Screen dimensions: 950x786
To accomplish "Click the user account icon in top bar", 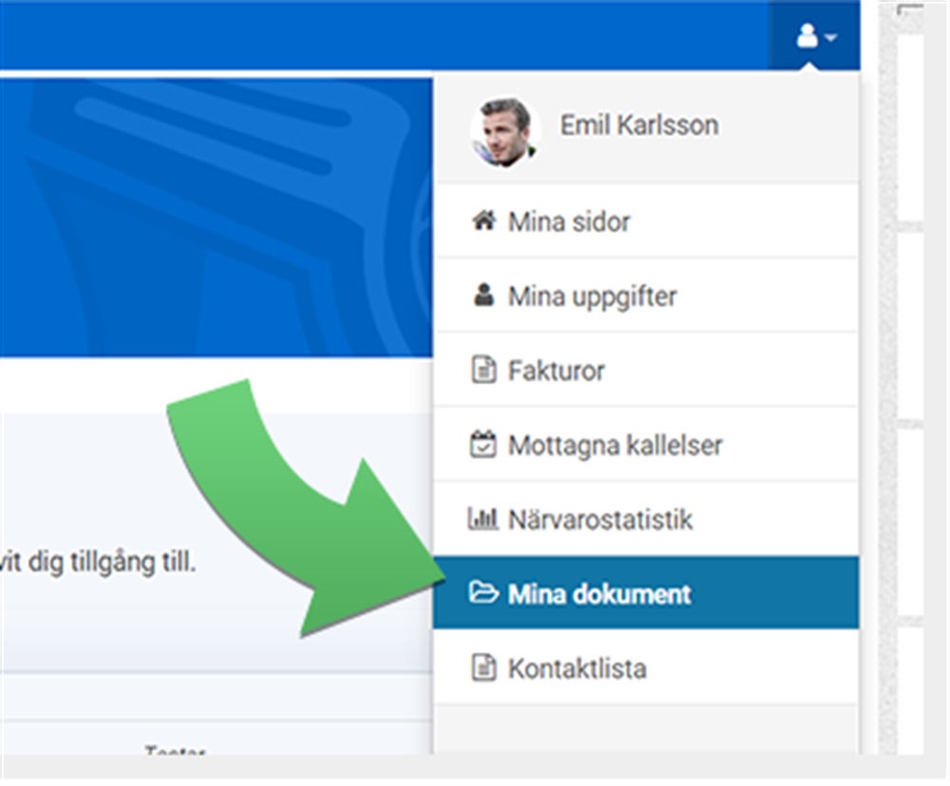I will [807, 37].
